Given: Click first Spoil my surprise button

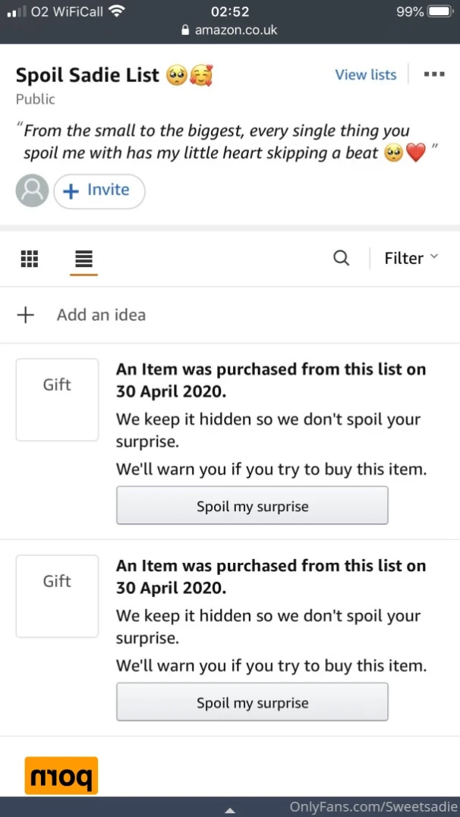Looking at the screenshot, I should click(x=252, y=505).
